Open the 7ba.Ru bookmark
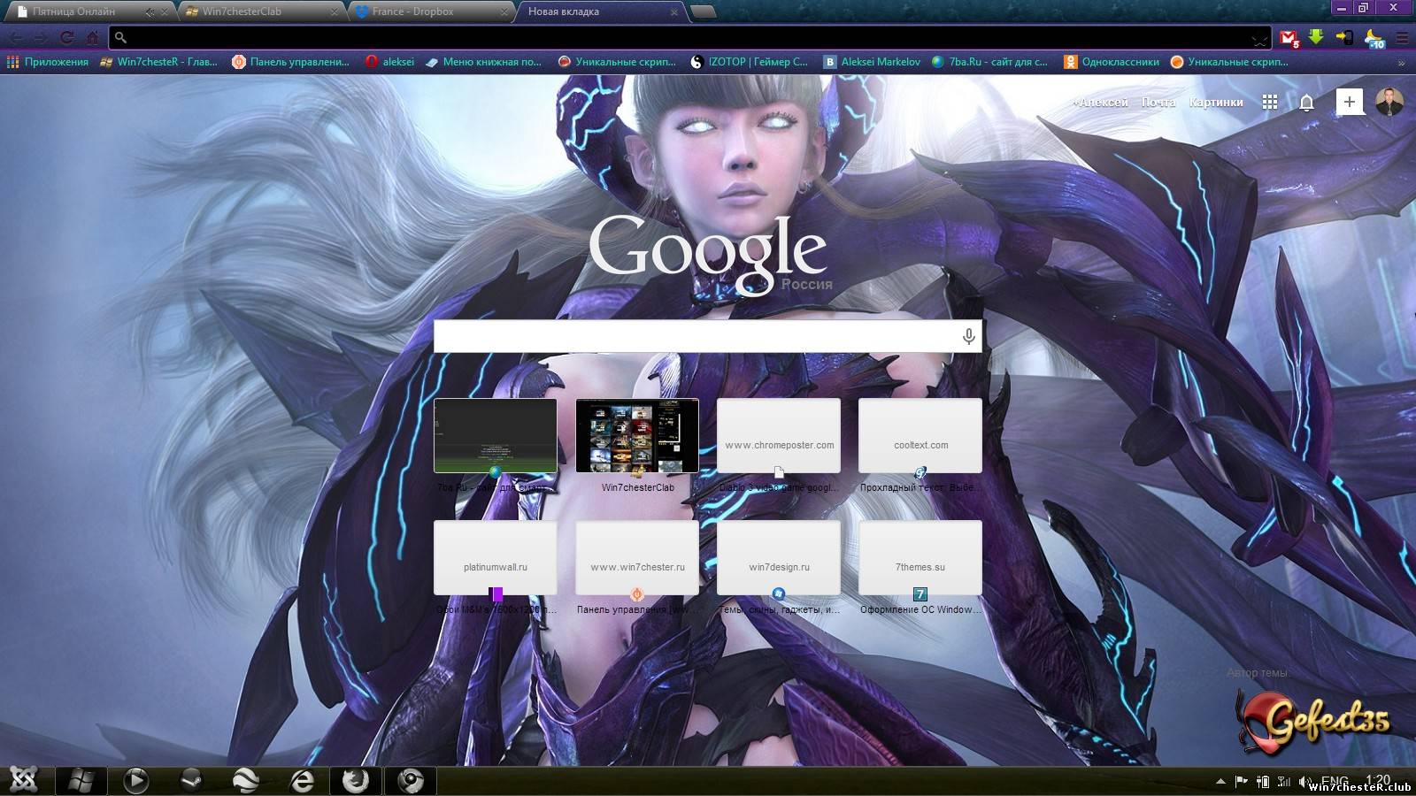Screen dimensions: 1416x796 click(x=989, y=62)
